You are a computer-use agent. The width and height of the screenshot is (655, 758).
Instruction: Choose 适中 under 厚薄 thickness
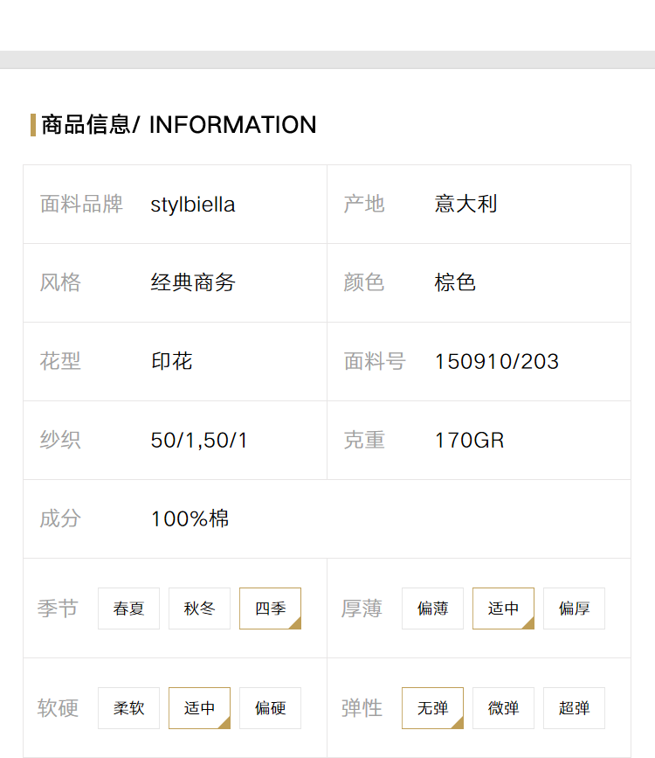click(x=503, y=608)
